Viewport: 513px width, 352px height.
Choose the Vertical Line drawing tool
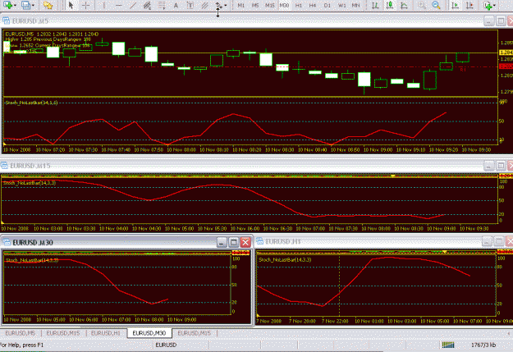click(104, 5)
